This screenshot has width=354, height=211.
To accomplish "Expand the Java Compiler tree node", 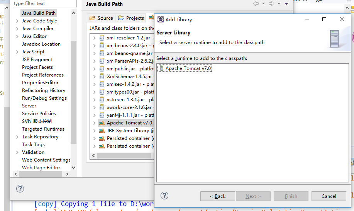I will 17,29.
